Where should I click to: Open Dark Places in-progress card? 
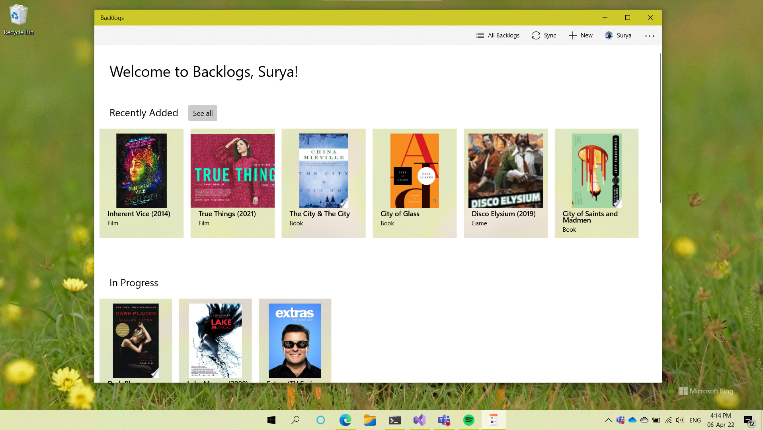click(x=136, y=340)
